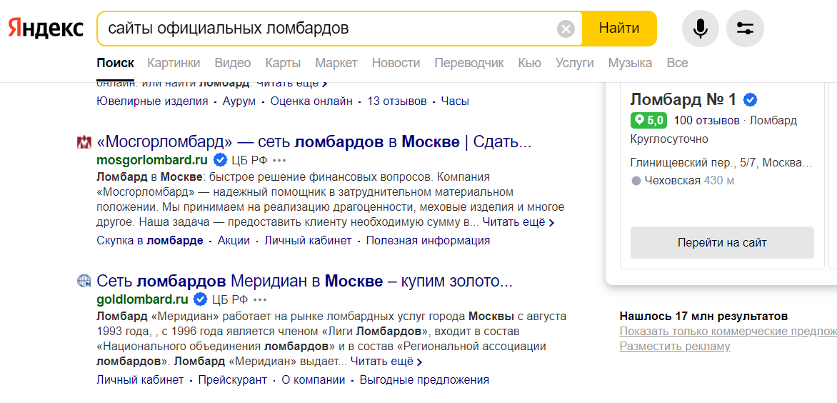837x403 pixels.
Task: Open the Переводчик tab
Action: (x=469, y=63)
